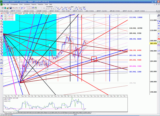Viewport: 160px width, 116px height.
Task: Click the vertical split window layout icon
Action: point(36,8)
